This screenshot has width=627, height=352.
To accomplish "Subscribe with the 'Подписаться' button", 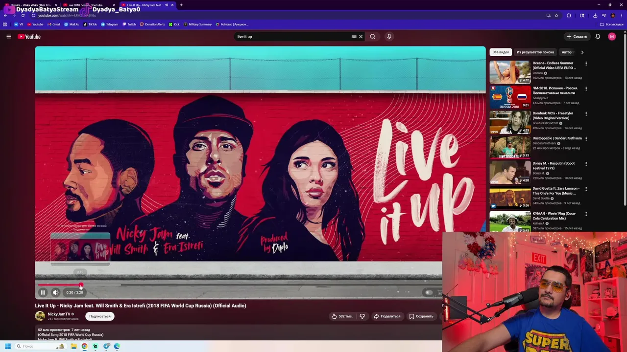I will [x=100, y=316].
